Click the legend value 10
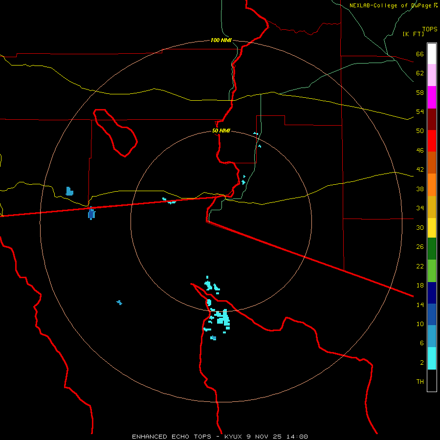Image resolution: width=440 pixels, height=440 pixels. coord(420,324)
